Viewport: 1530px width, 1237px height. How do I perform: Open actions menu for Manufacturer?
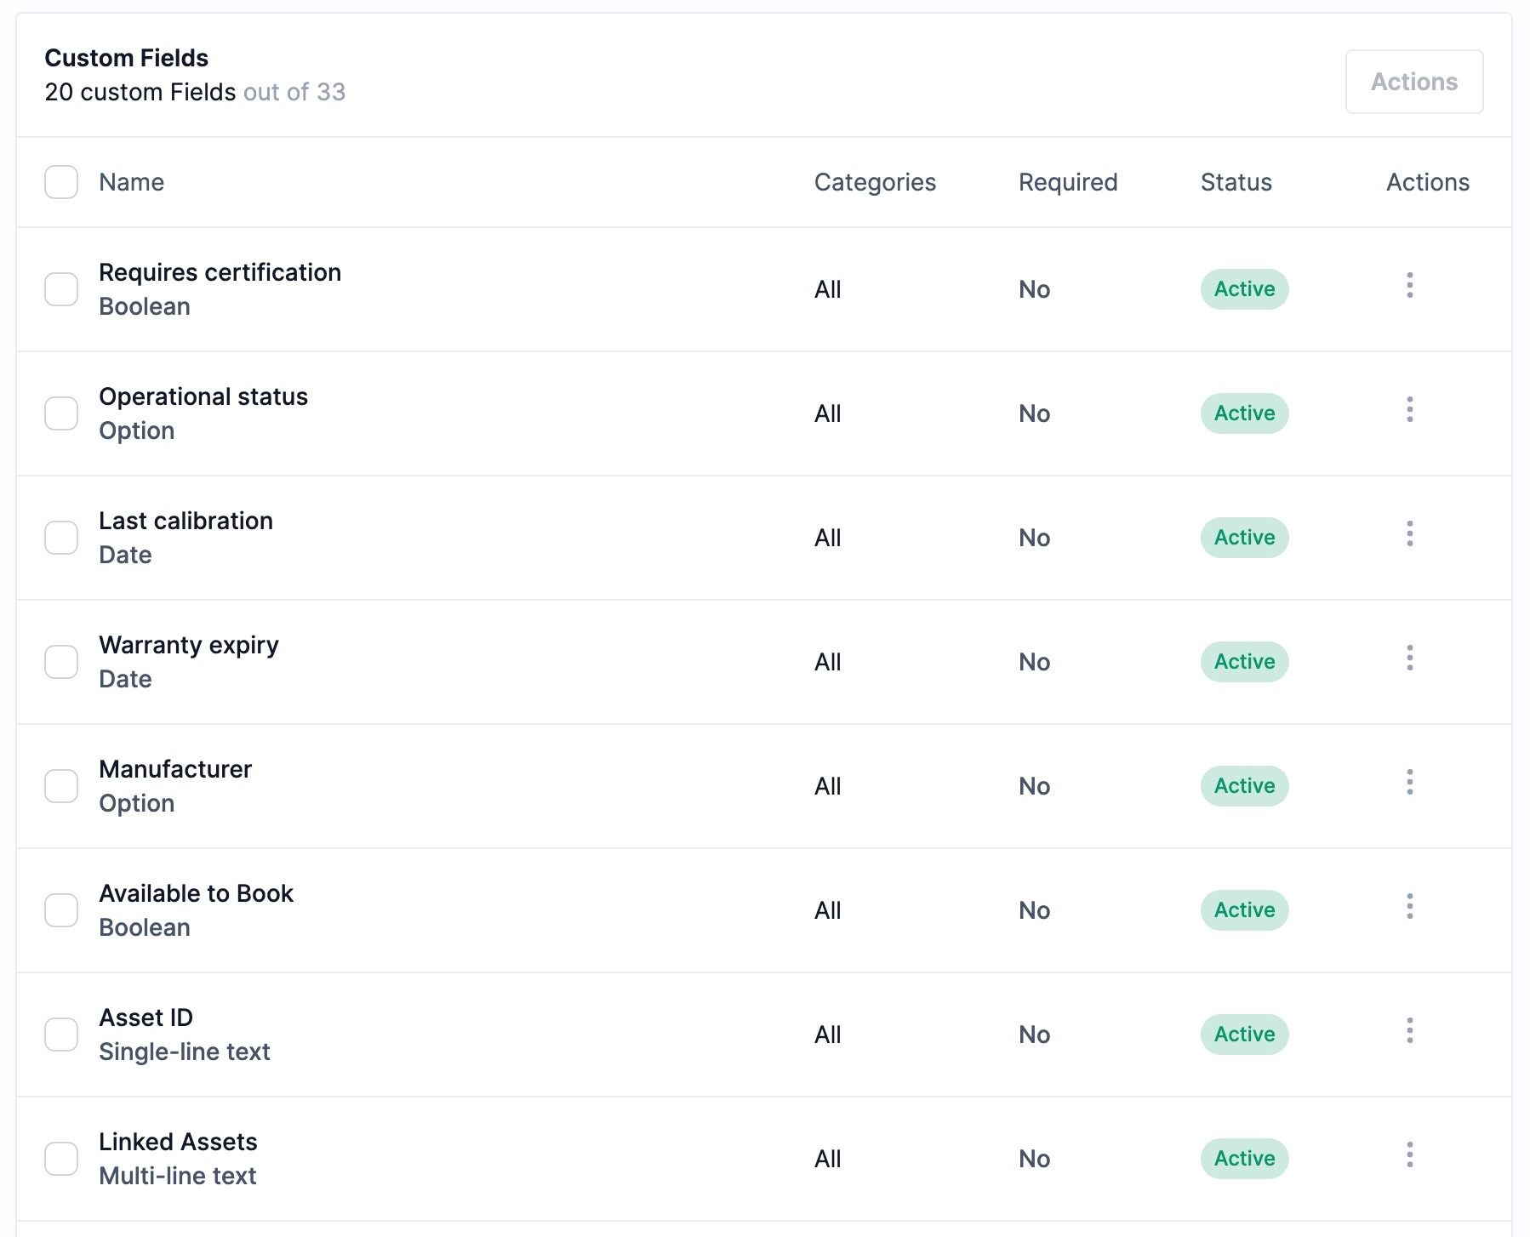click(1409, 782)
